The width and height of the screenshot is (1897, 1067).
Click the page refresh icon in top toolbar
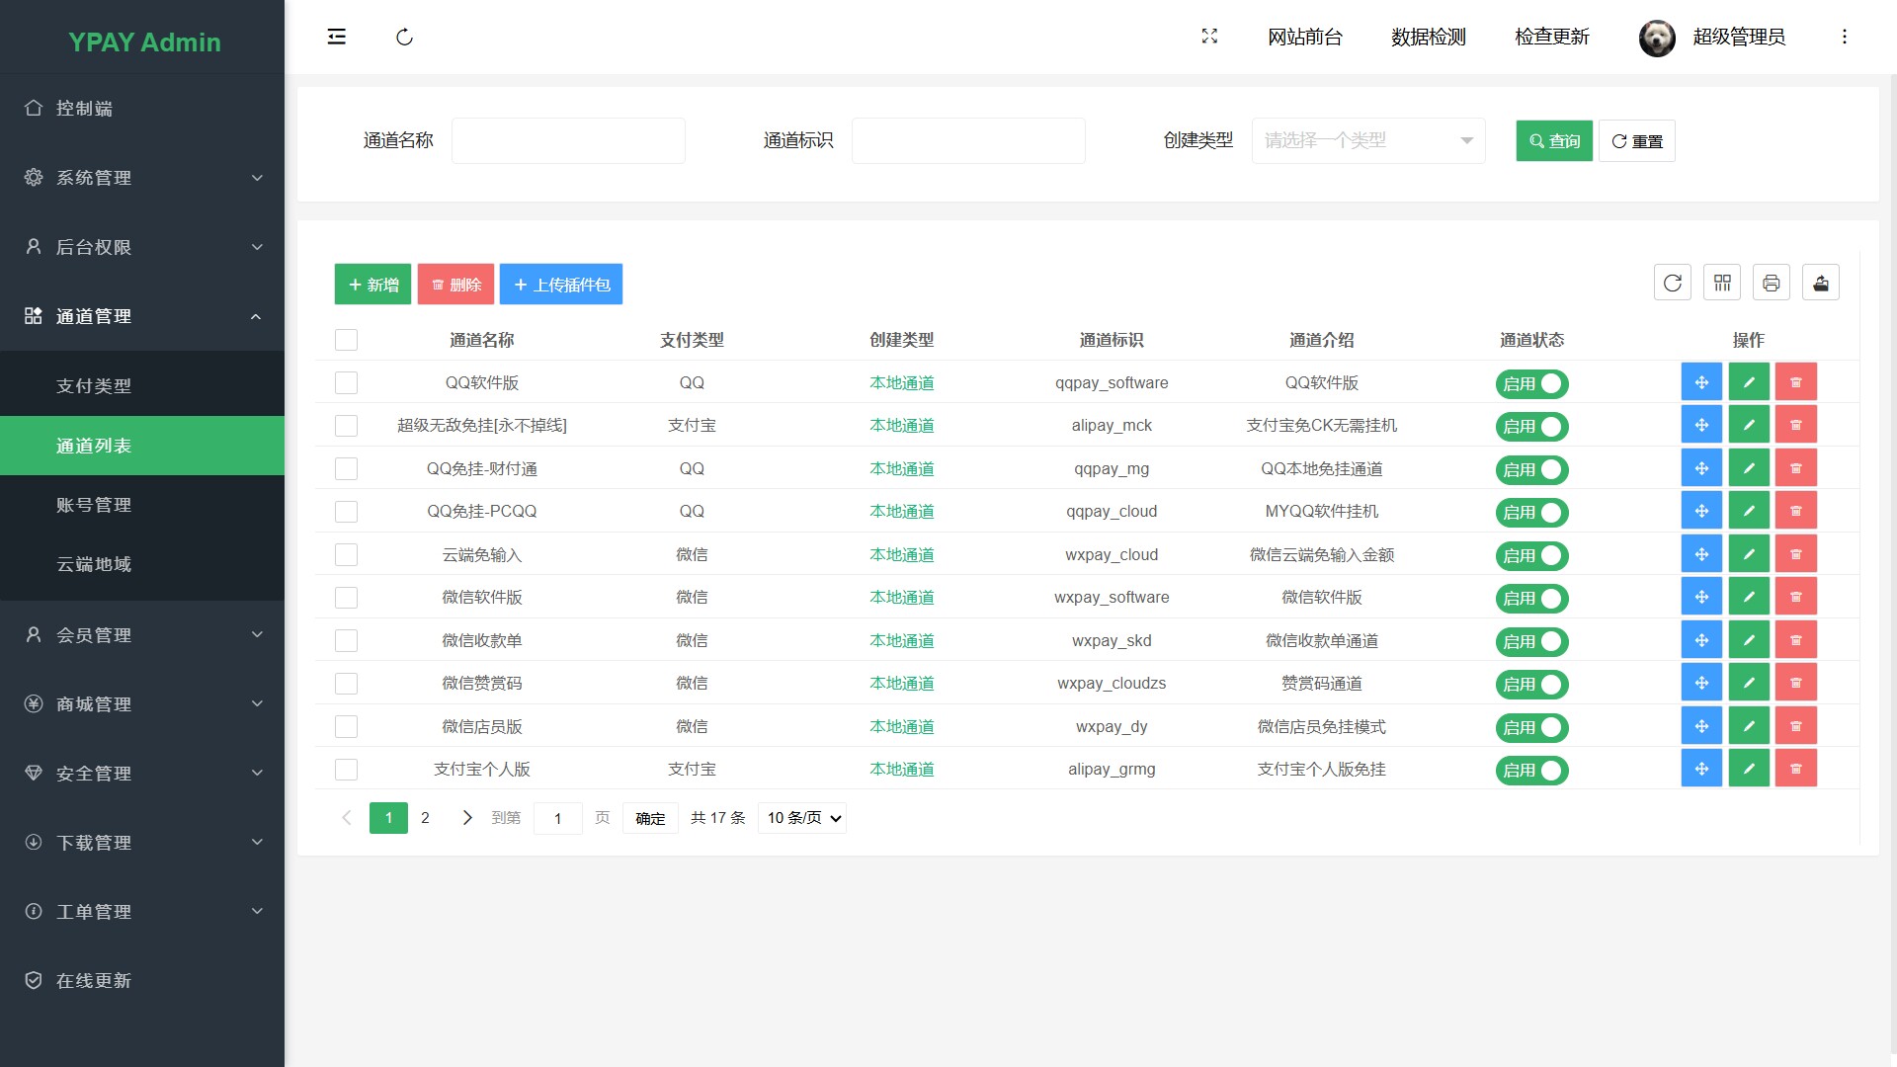coord(404,37)
